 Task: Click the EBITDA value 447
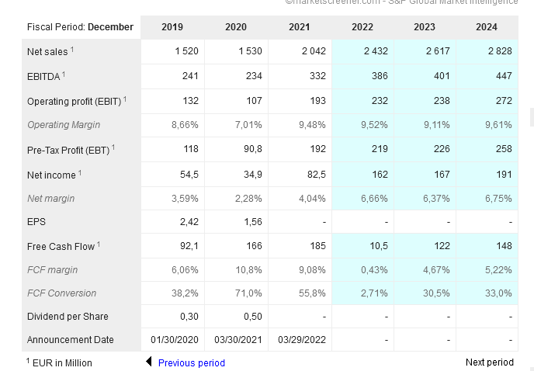point(504,75)
